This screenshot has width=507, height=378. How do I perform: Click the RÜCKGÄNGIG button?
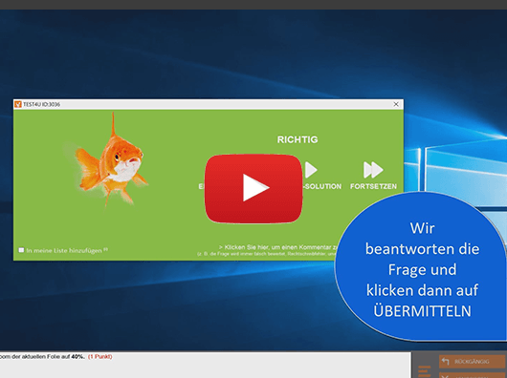coord(472,361)
